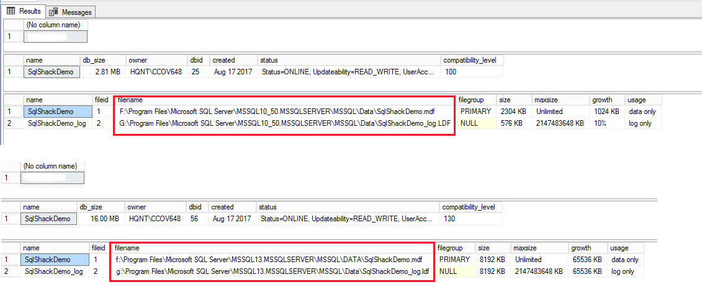Screen dimensions: 702x290
Task: Click 65536 KB growth in the 'log only' row
Action: point(588,271)
